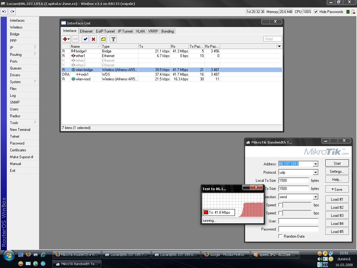Switch to the Ethernet tab

click(x=86, y=31)
